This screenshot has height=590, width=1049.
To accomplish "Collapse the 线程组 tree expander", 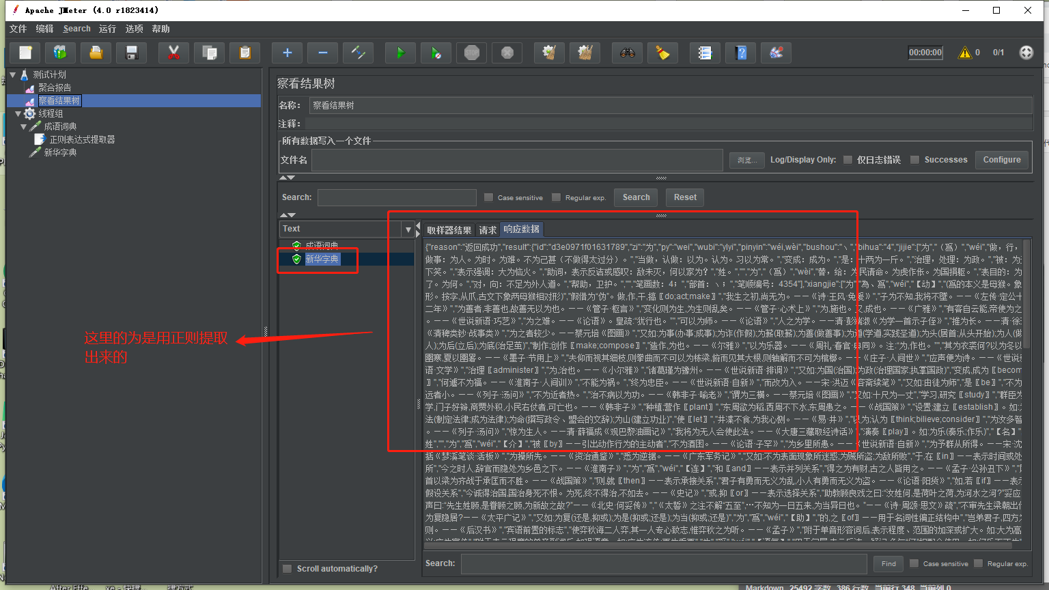I will click(18, 113).
